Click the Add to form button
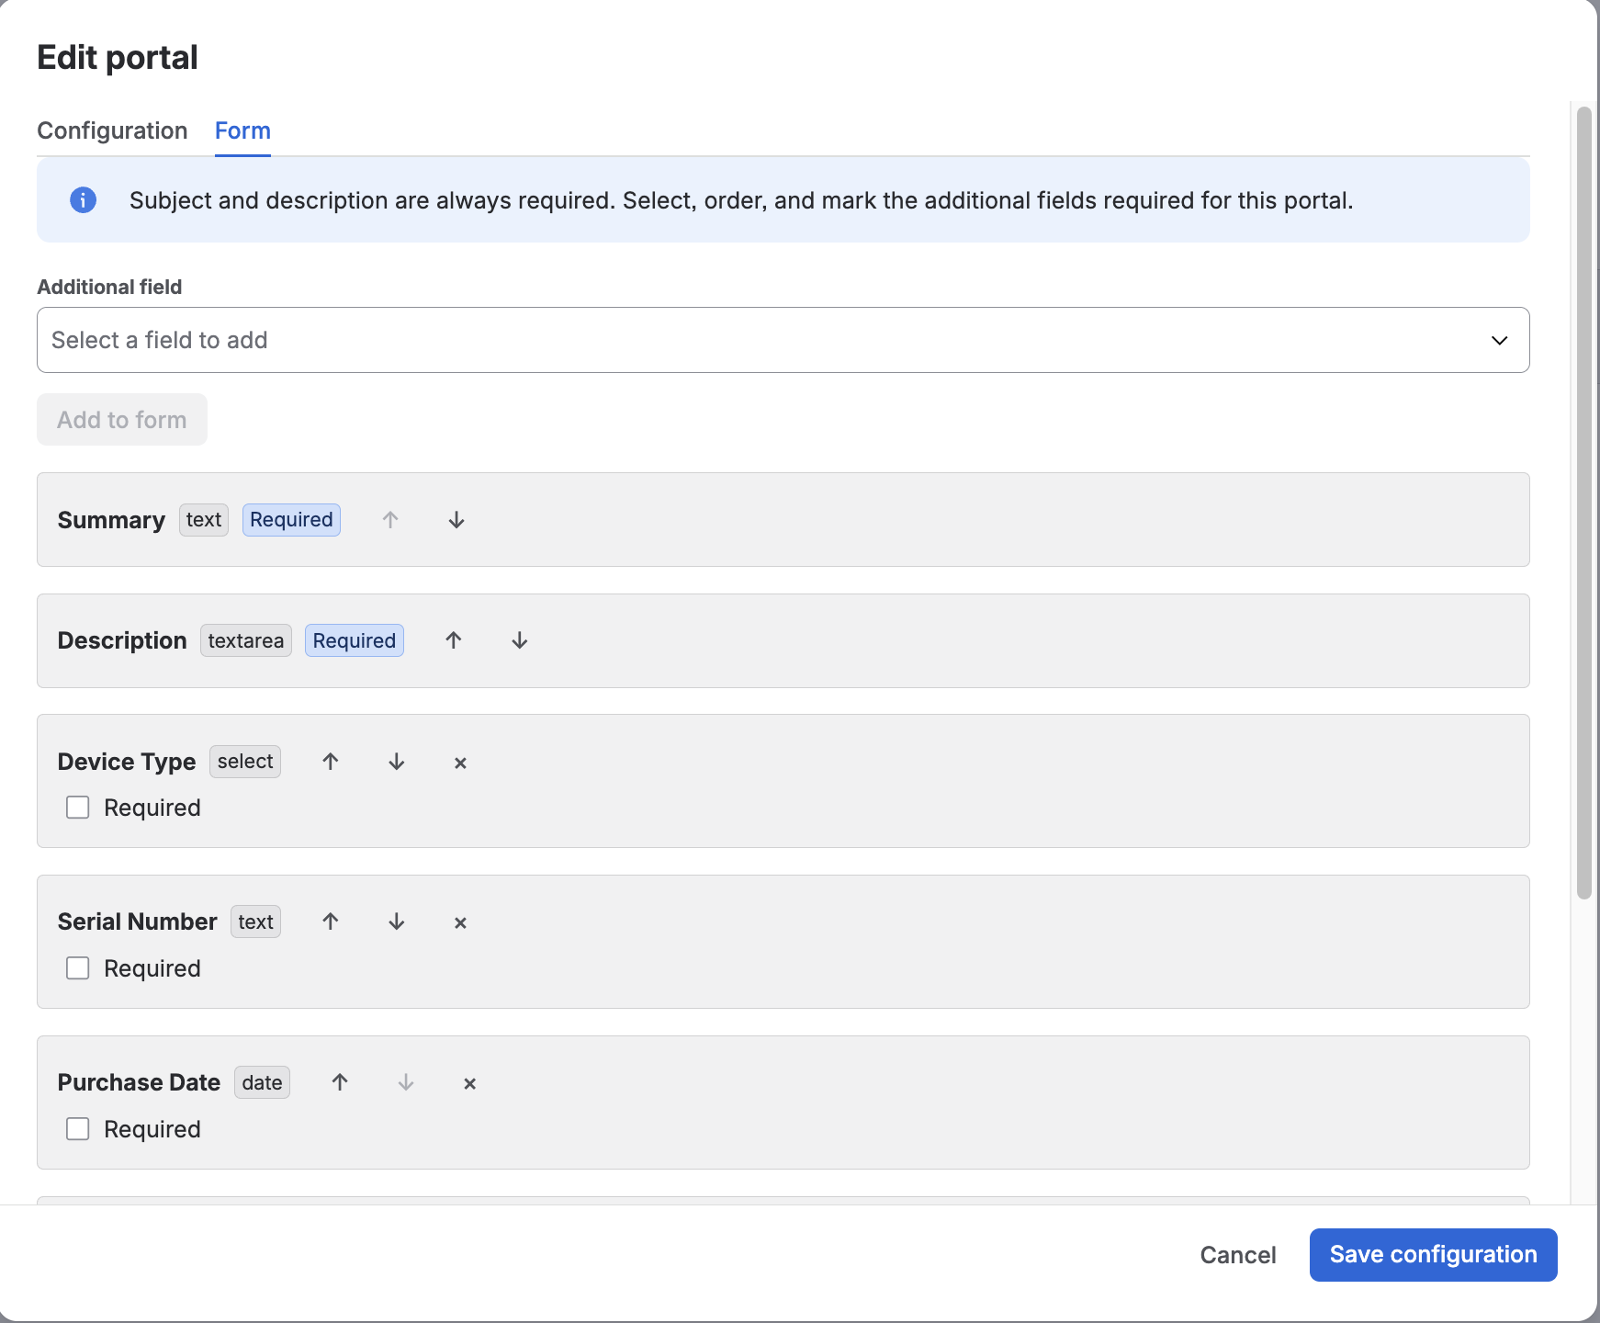 click(122, 420)
